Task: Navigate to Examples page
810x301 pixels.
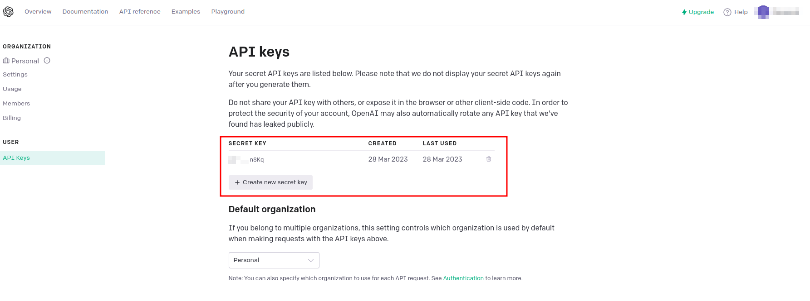Action: (x=186, y=12)
